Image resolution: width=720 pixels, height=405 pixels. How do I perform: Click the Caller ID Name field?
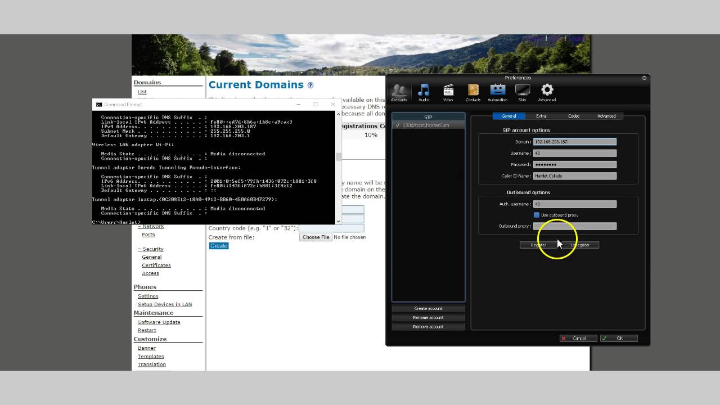574,175
